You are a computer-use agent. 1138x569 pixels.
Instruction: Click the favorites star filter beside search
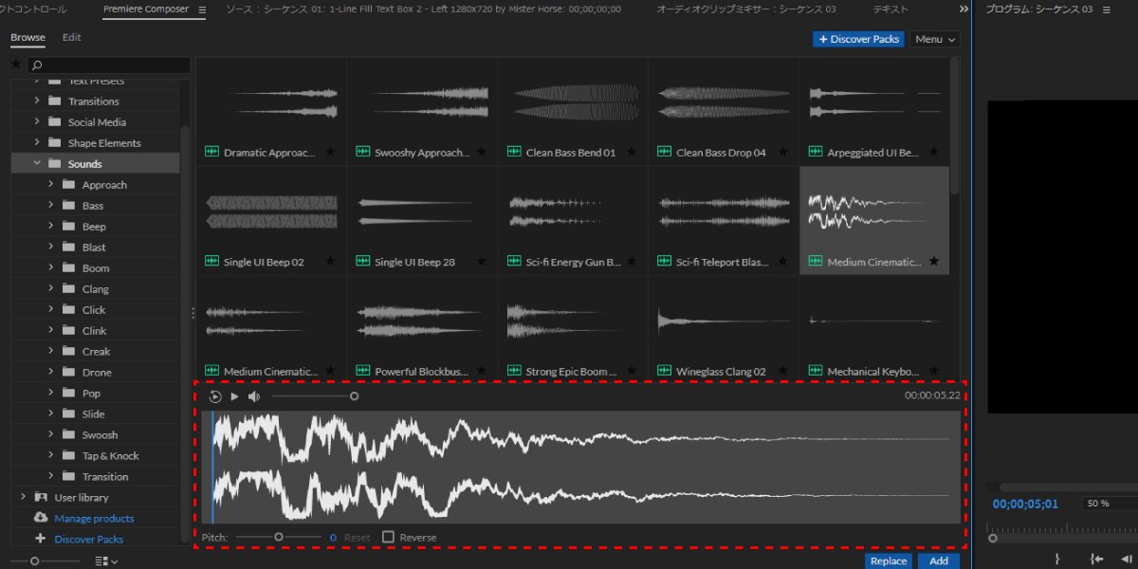[x=15, y=64]
